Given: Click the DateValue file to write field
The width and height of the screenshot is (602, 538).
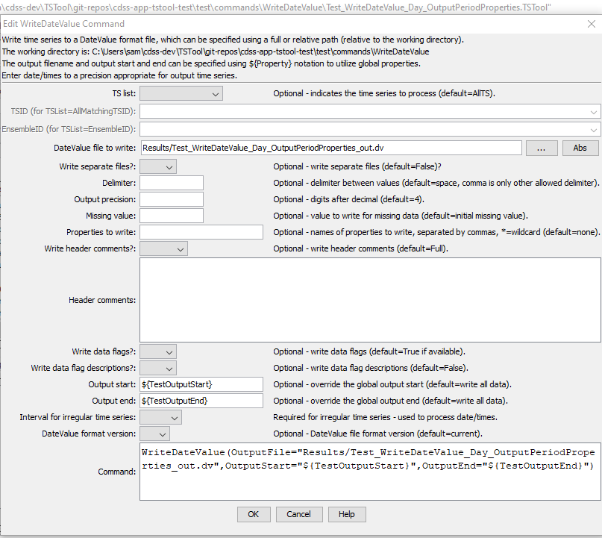Looking at the screenshot, I should (x=331, y=148).
